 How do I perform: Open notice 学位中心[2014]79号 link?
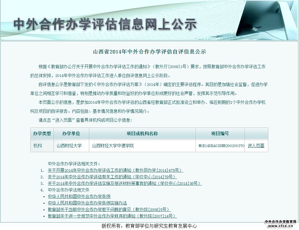[112, 177]
